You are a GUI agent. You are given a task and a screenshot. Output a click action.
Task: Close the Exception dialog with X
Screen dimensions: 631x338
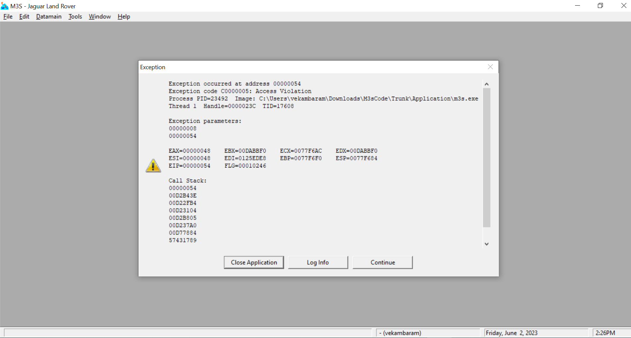coord(490,67)
